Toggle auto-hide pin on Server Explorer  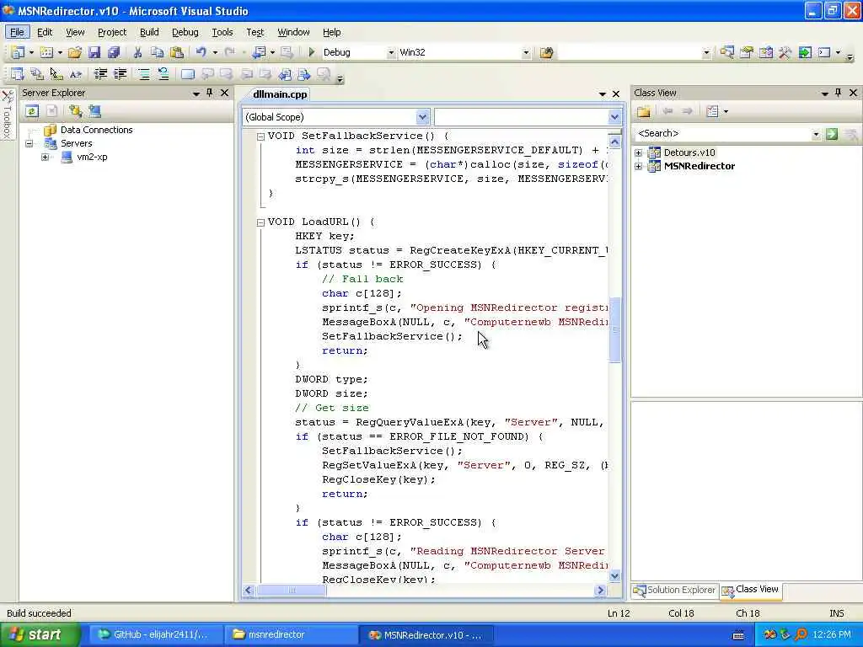coord(210,93)
